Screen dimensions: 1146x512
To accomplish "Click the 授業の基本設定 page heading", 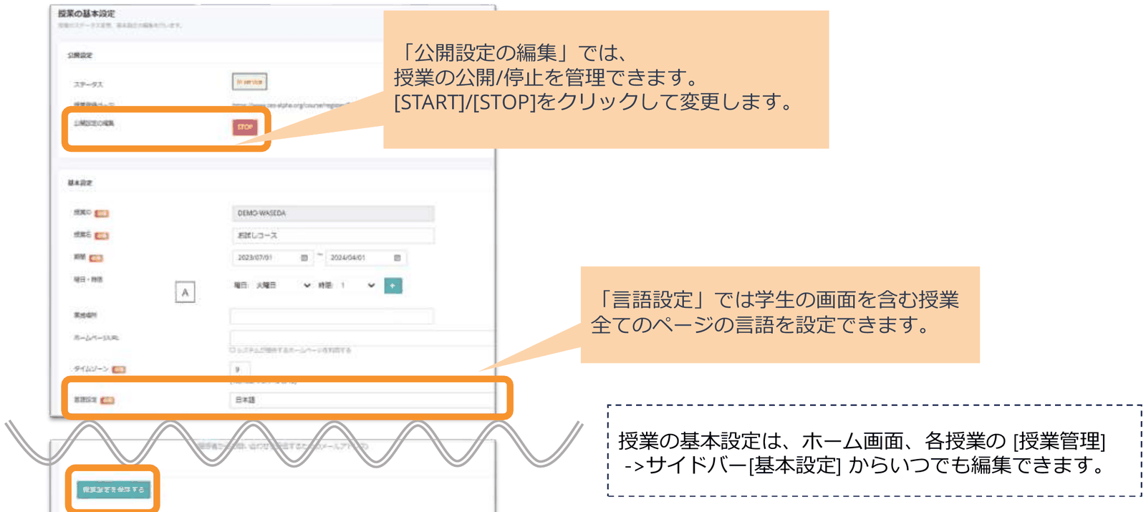I will pos(86,14).
